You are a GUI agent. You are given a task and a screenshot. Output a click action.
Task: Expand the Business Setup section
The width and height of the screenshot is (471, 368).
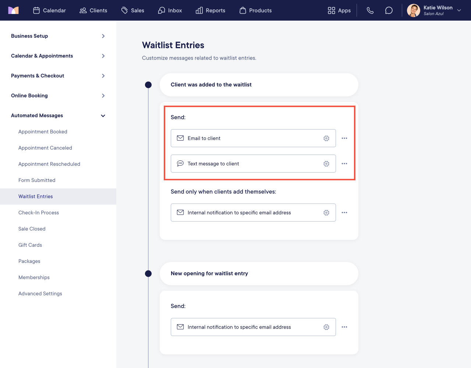[58, 36]
